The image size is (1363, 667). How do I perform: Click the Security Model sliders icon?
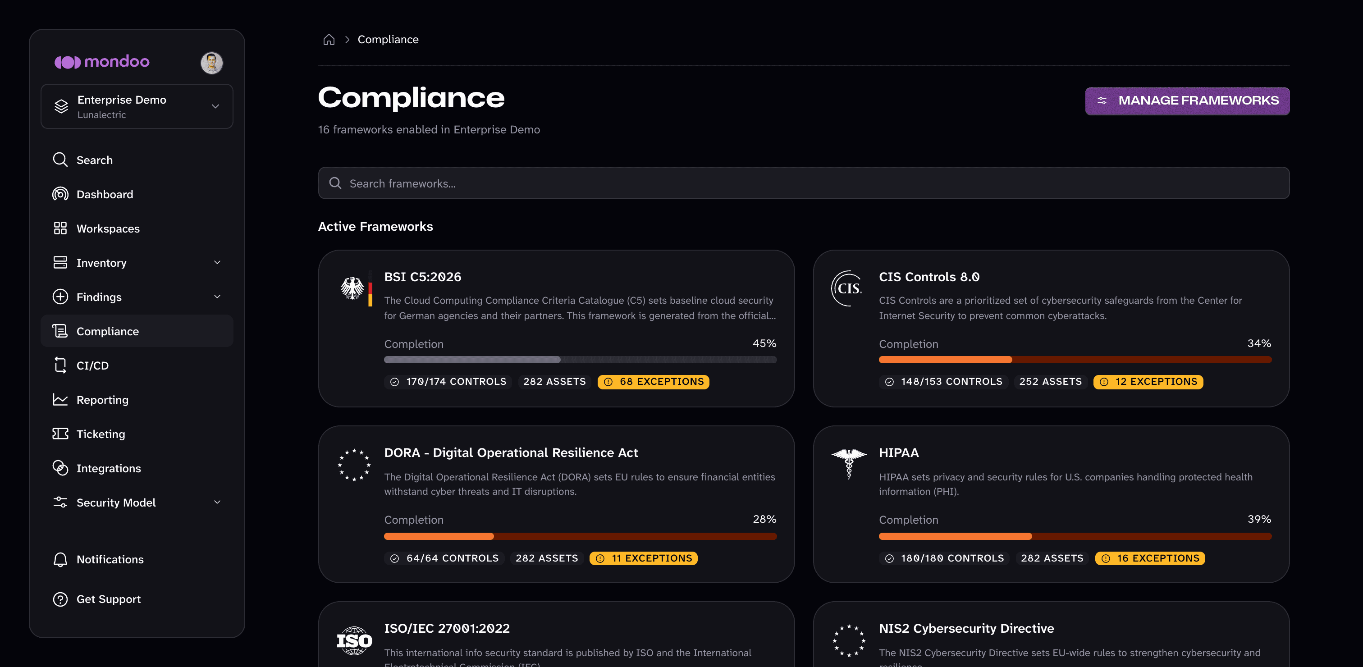[x=60, y=502]
